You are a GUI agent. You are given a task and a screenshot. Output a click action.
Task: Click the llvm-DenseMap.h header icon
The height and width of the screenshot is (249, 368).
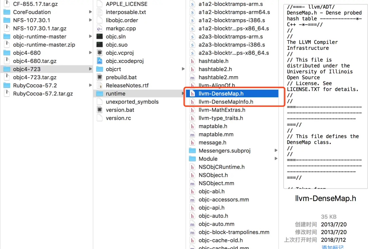(192, 93)
